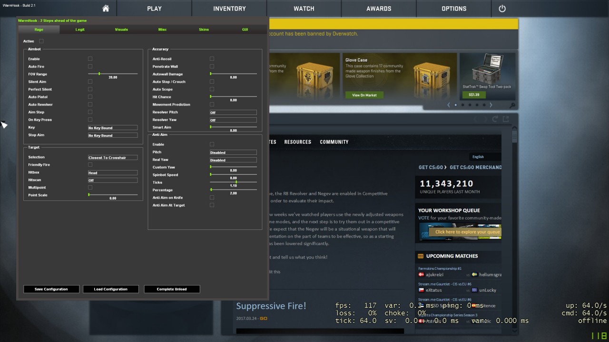Open the PLAY menu

(x=154, y=9)
